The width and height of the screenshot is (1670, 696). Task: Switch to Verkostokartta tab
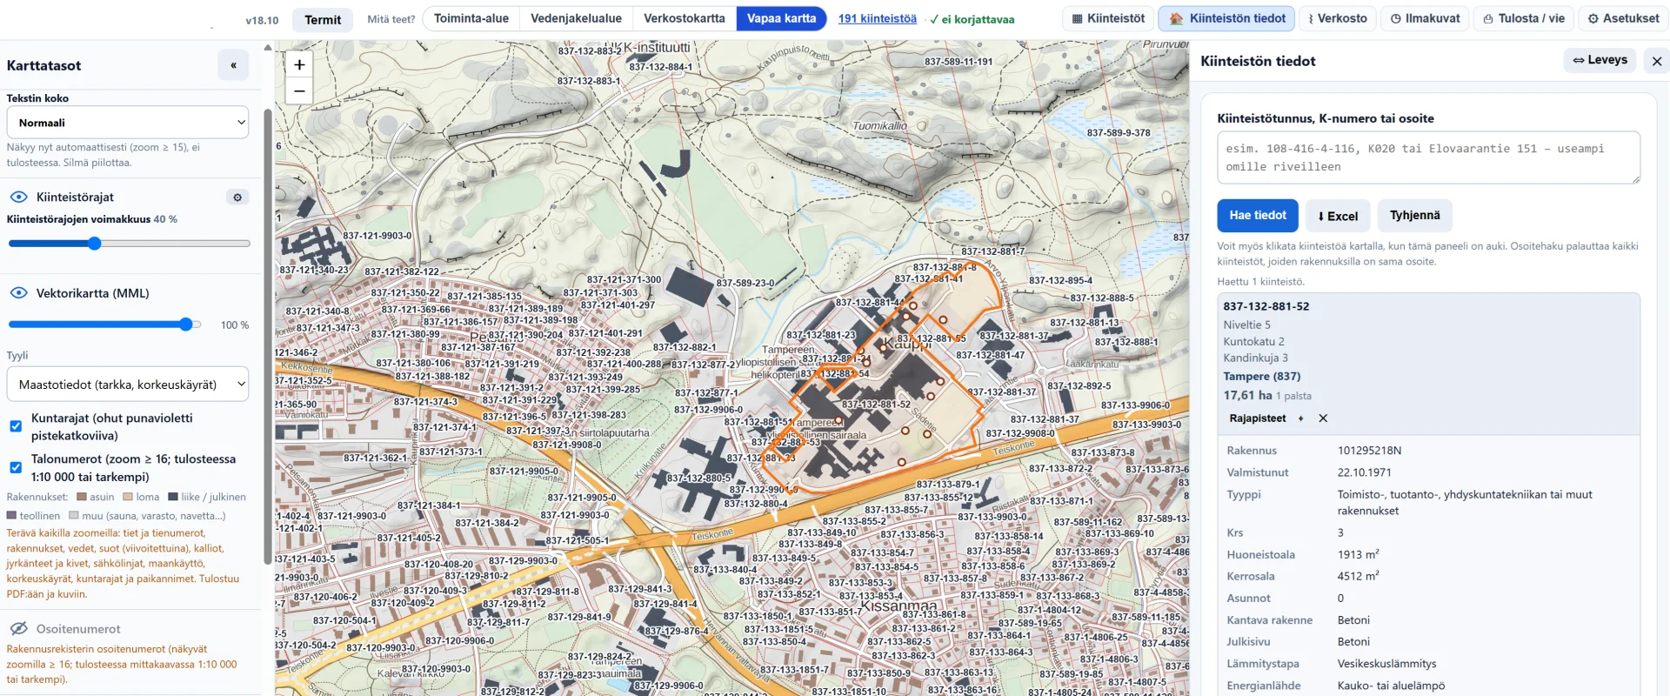[685, 18]
